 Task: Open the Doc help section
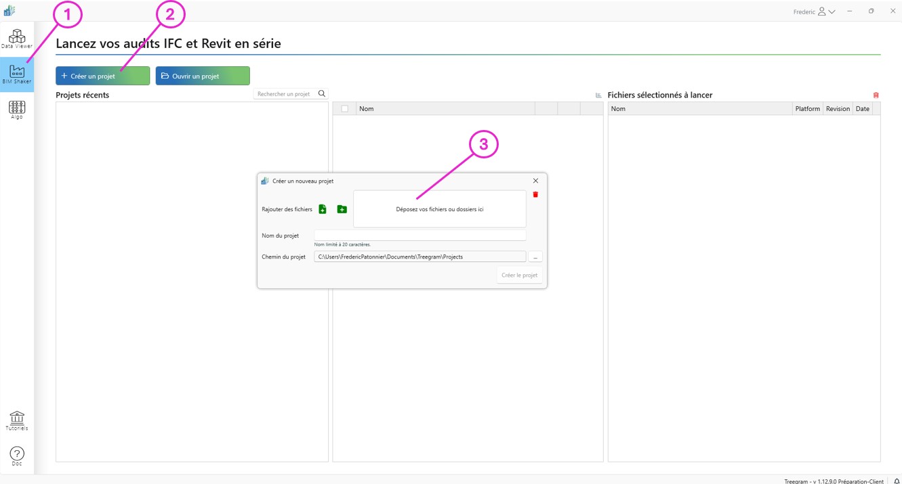[17, 454]
